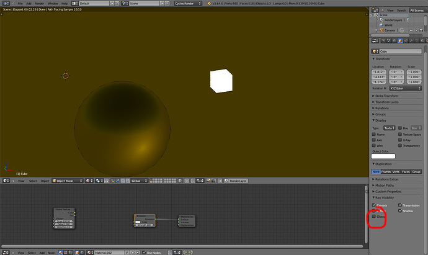Choose object shader nodes icon
This screenshot has width=428, height=255.
78,253
